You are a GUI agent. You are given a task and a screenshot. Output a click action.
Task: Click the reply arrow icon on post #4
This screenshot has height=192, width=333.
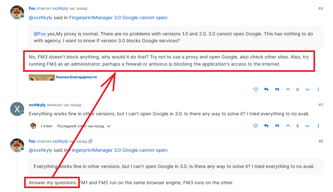(266, 89)
